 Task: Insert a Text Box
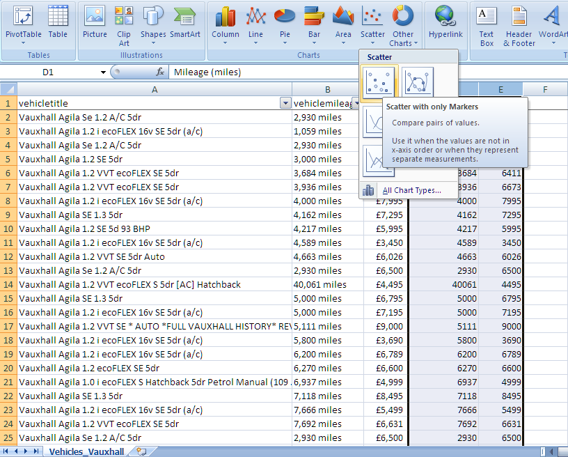point(487,24)
